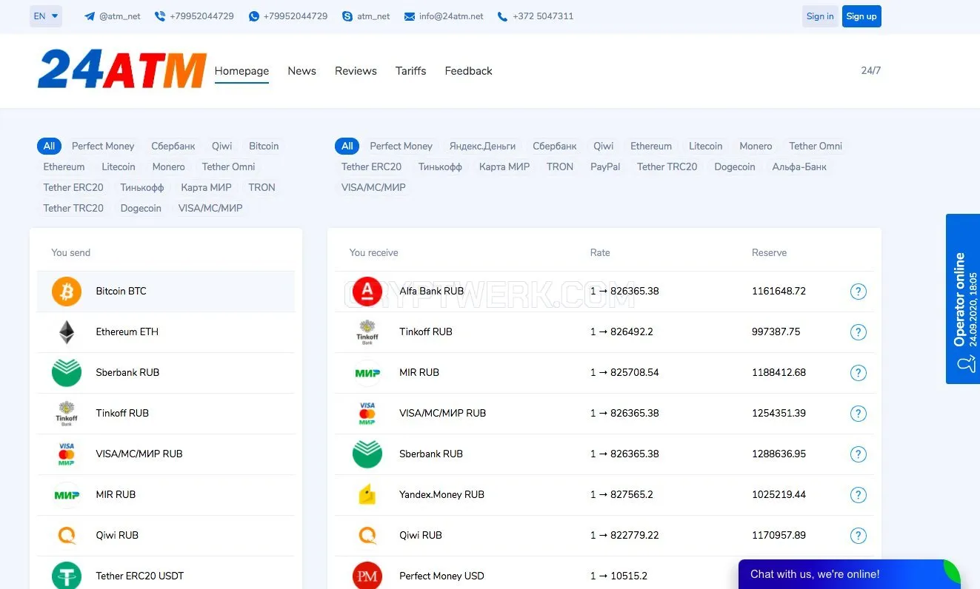
Task: Select the All filter above You send
Action: (x=49, y=147)
